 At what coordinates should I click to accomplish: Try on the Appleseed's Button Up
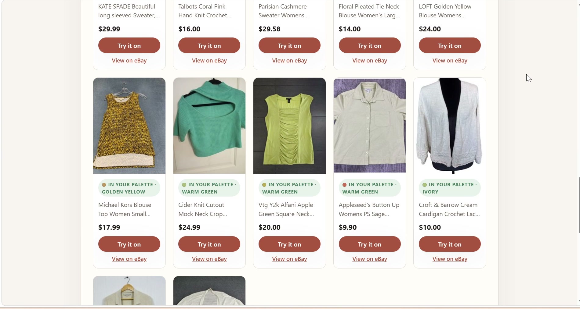[370, 244]
